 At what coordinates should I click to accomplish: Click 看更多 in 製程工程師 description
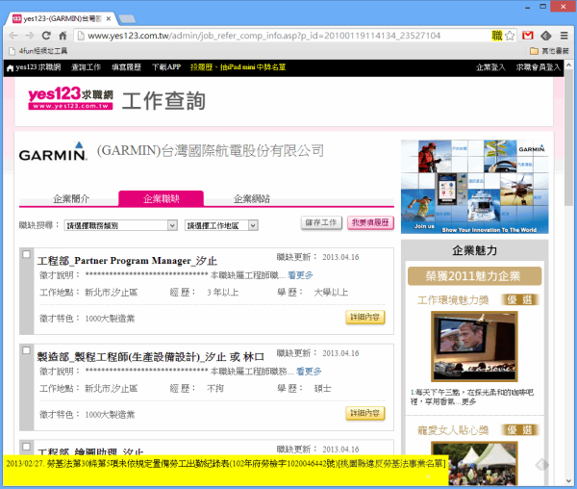coord(309,372)
